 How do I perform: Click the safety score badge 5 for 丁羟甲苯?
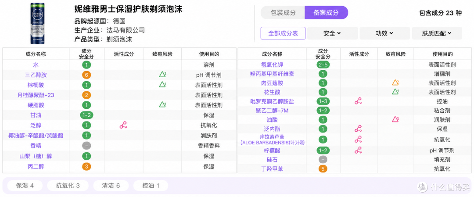click(x=323, y=168)
